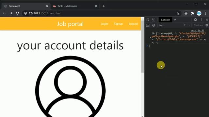This screenshot has height=117, width=209.
Task: Minimize the browser window
Action: [x=186, y=4]
